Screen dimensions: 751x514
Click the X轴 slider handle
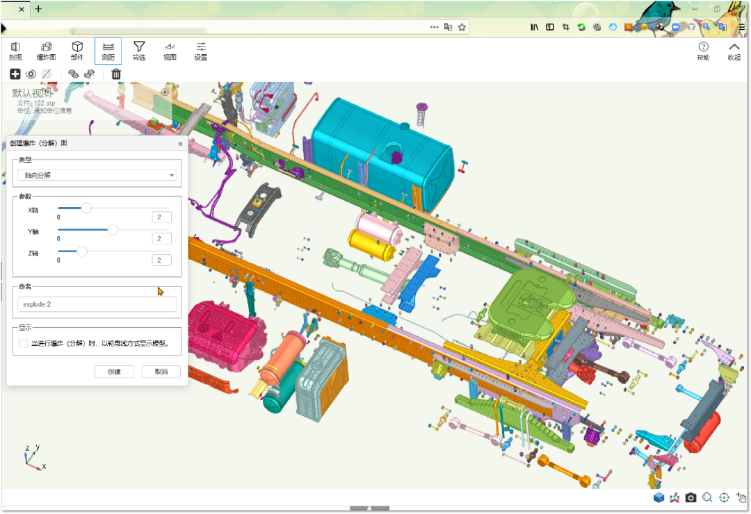click(x=86, y=208)
